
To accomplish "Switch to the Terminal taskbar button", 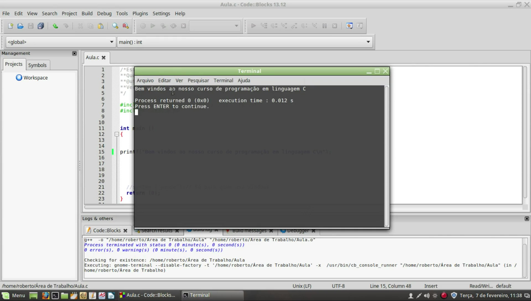I will [212, 295].
